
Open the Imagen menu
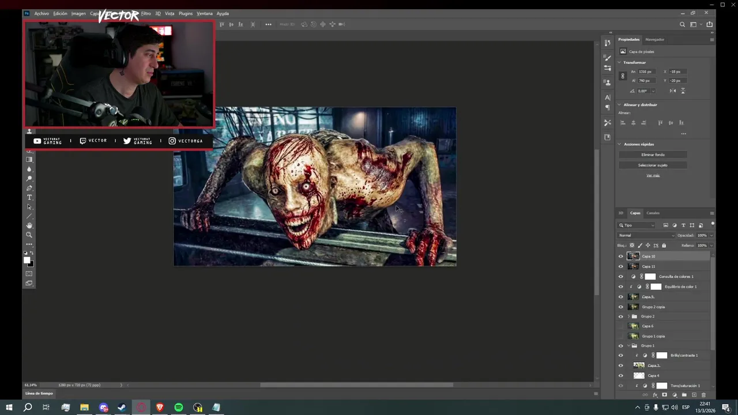point(78,13)
